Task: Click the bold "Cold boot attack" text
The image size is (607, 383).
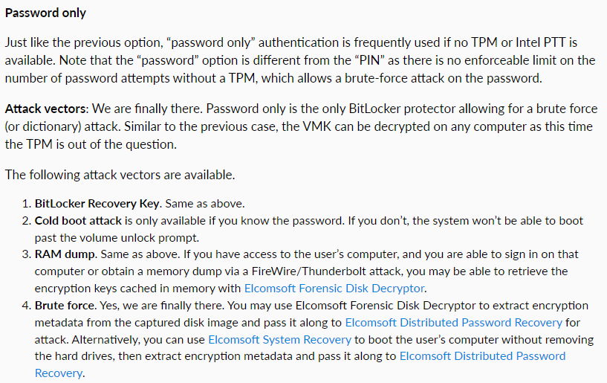Action: [x=78, y=221]
